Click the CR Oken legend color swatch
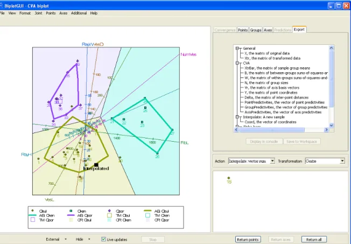This screenshot has height=244, width=351. [109, 220]
